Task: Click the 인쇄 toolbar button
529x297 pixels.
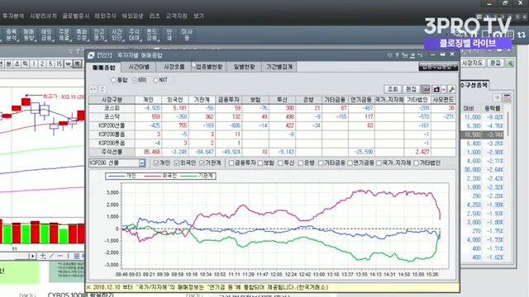Action: [169, 35]
